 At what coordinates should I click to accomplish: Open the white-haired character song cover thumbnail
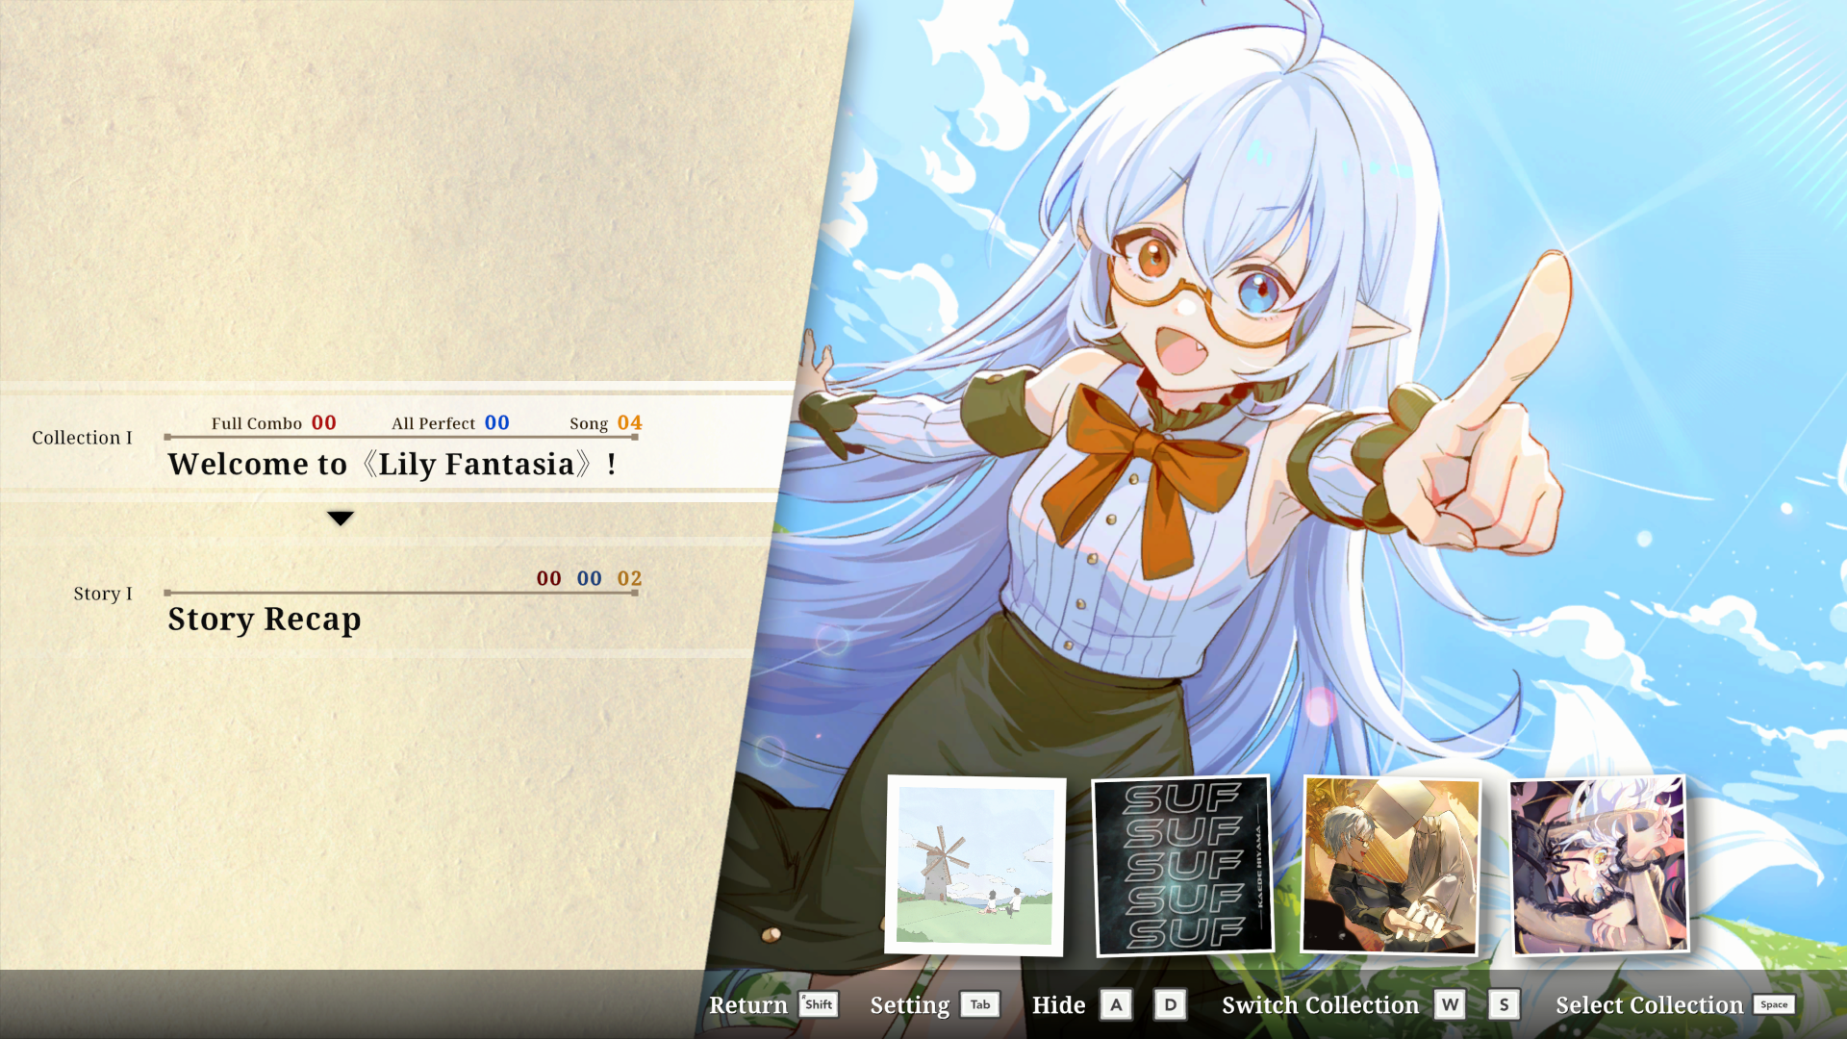(x=1599, y=865)
